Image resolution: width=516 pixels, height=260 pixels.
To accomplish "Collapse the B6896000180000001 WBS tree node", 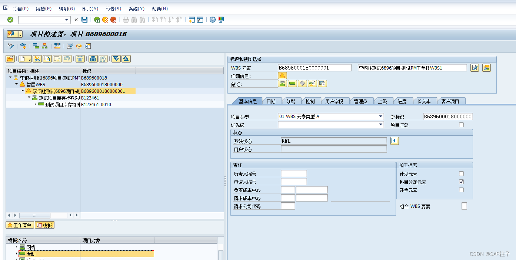I will (23, 91).
